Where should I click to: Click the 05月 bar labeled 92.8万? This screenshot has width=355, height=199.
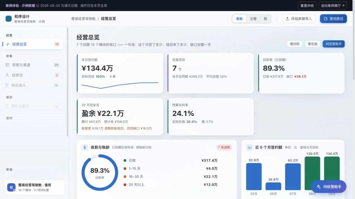[254, 176]
